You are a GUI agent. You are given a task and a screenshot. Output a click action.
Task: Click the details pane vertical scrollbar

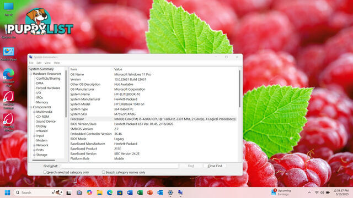pyautogui.click(x=239, y=89)
